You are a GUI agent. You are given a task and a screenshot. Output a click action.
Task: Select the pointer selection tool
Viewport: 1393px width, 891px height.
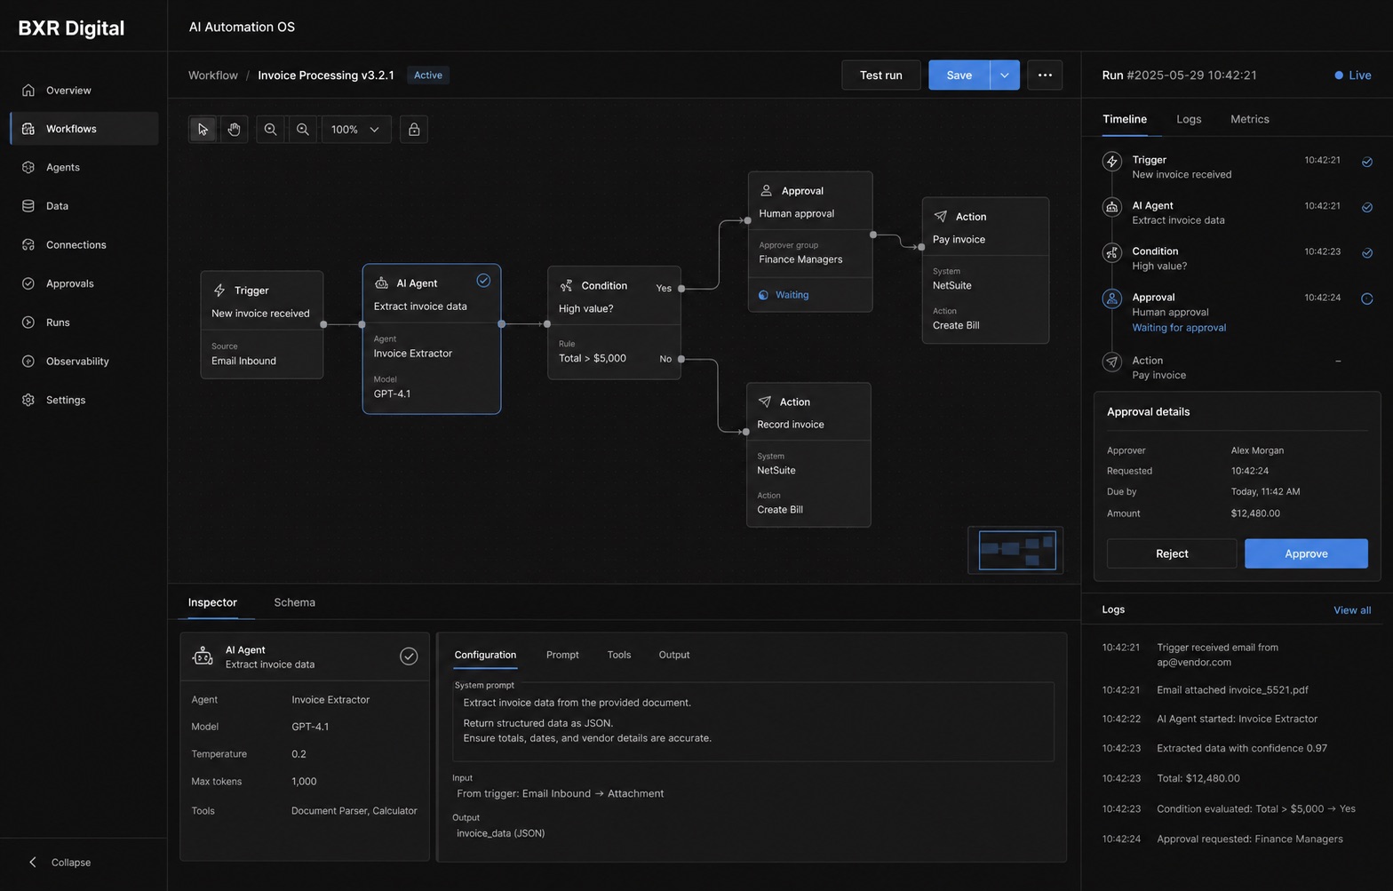[203, 130]
